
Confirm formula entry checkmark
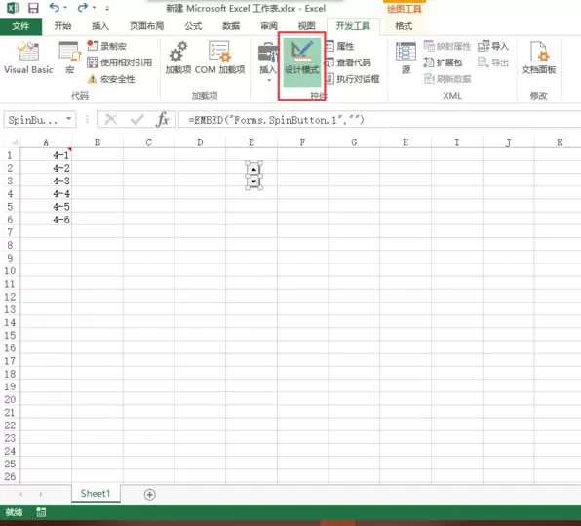137,119
